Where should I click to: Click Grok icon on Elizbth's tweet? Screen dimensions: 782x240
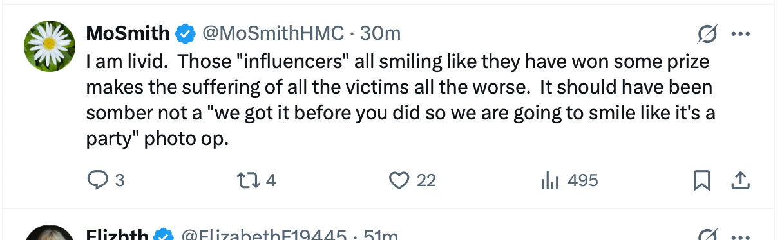(x=707, y=235)
